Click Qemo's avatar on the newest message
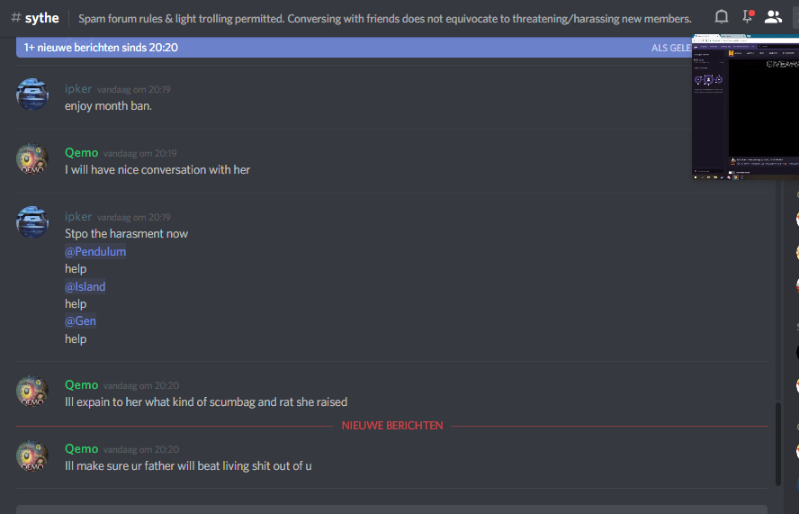This screenshot has width=799, height=514. [x=32, y=455]
